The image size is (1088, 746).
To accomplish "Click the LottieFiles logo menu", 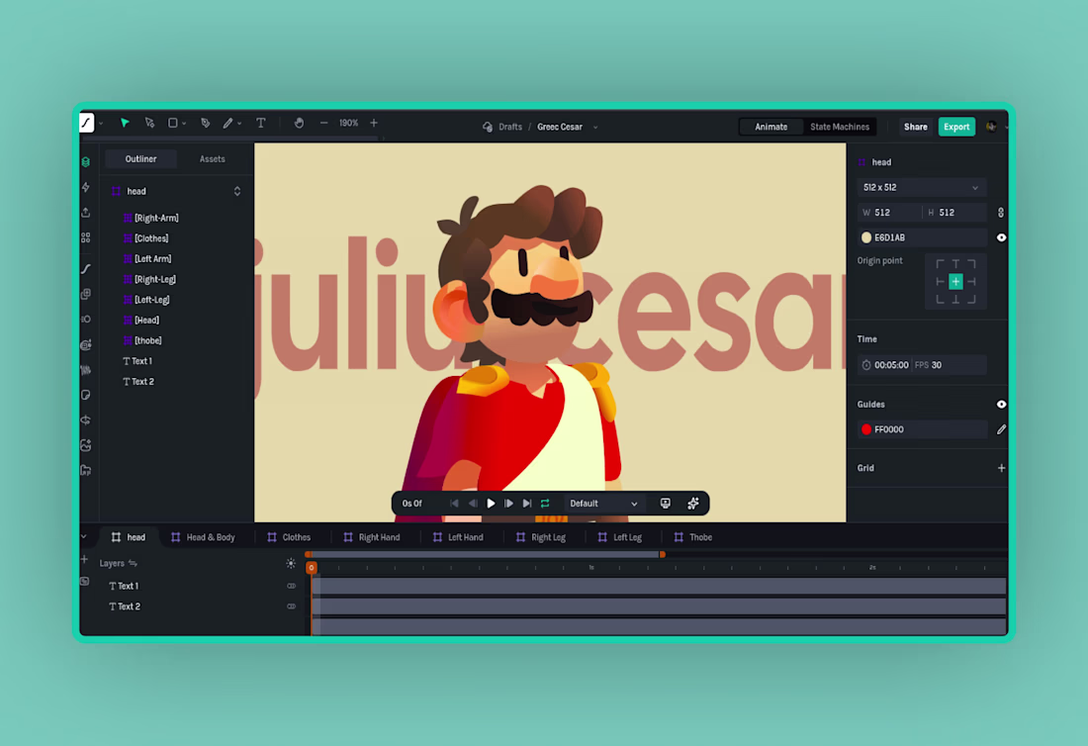I will (x=87, y=123).
